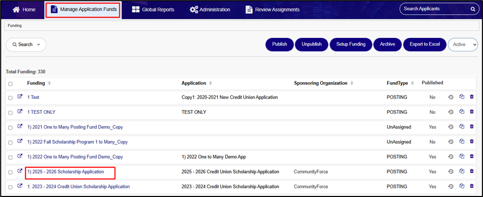Toggle the select-all checkbox in table header

(10, 84)
